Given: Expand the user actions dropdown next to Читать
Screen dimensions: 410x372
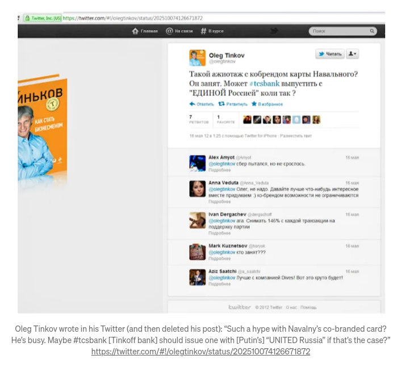Looking at the screenshot, I should pyautogui.click(x=352, y=54).
